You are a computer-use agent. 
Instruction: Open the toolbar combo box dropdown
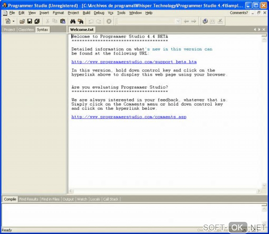click(178, 21)
